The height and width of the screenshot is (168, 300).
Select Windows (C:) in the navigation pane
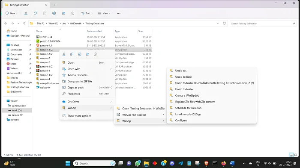pos(18,106)
